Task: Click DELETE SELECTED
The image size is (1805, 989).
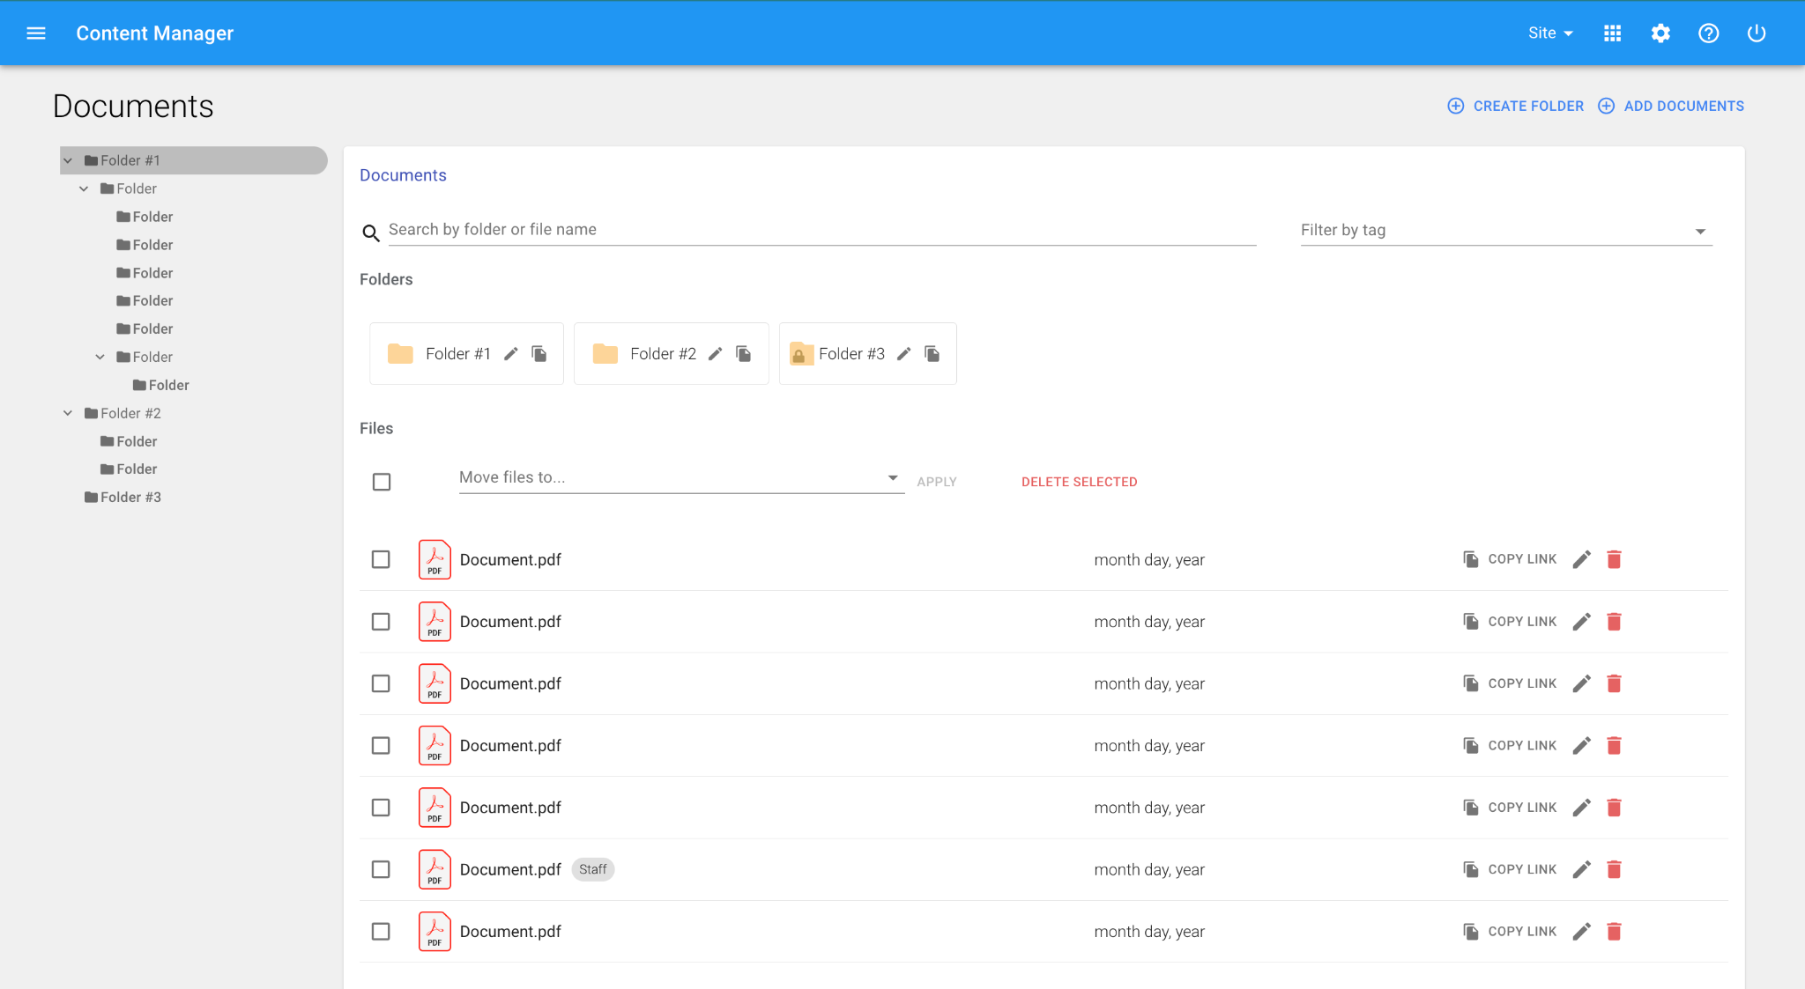Action: tap(1079, 482)
